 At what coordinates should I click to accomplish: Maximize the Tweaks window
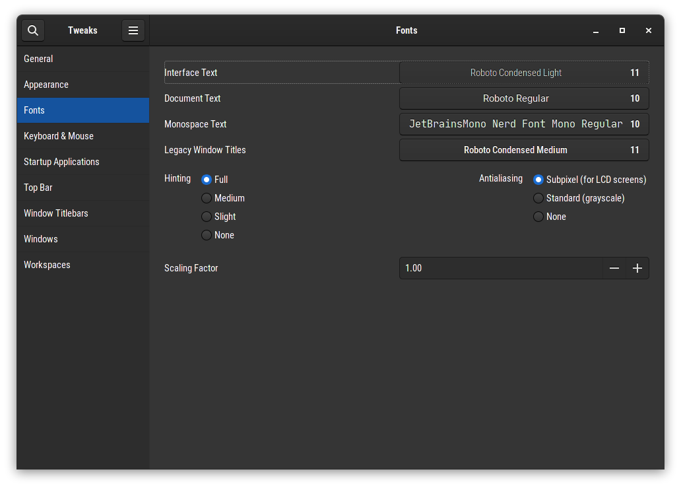pos(622,30)
